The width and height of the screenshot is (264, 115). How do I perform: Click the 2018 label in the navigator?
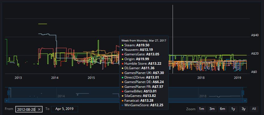(x=203, y=96)
